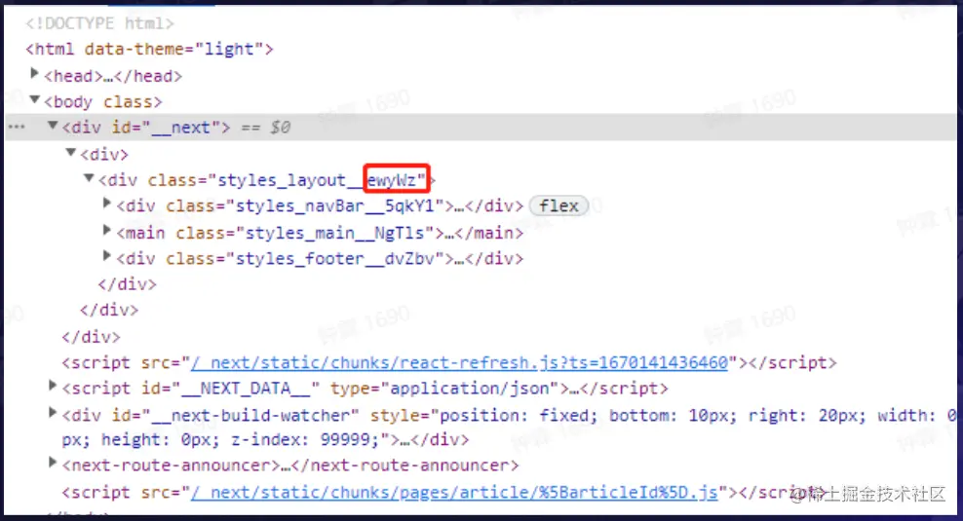Screen dimensions: 963x521
Task: Select the html data-theme="light" line
Action: (149, 49)
